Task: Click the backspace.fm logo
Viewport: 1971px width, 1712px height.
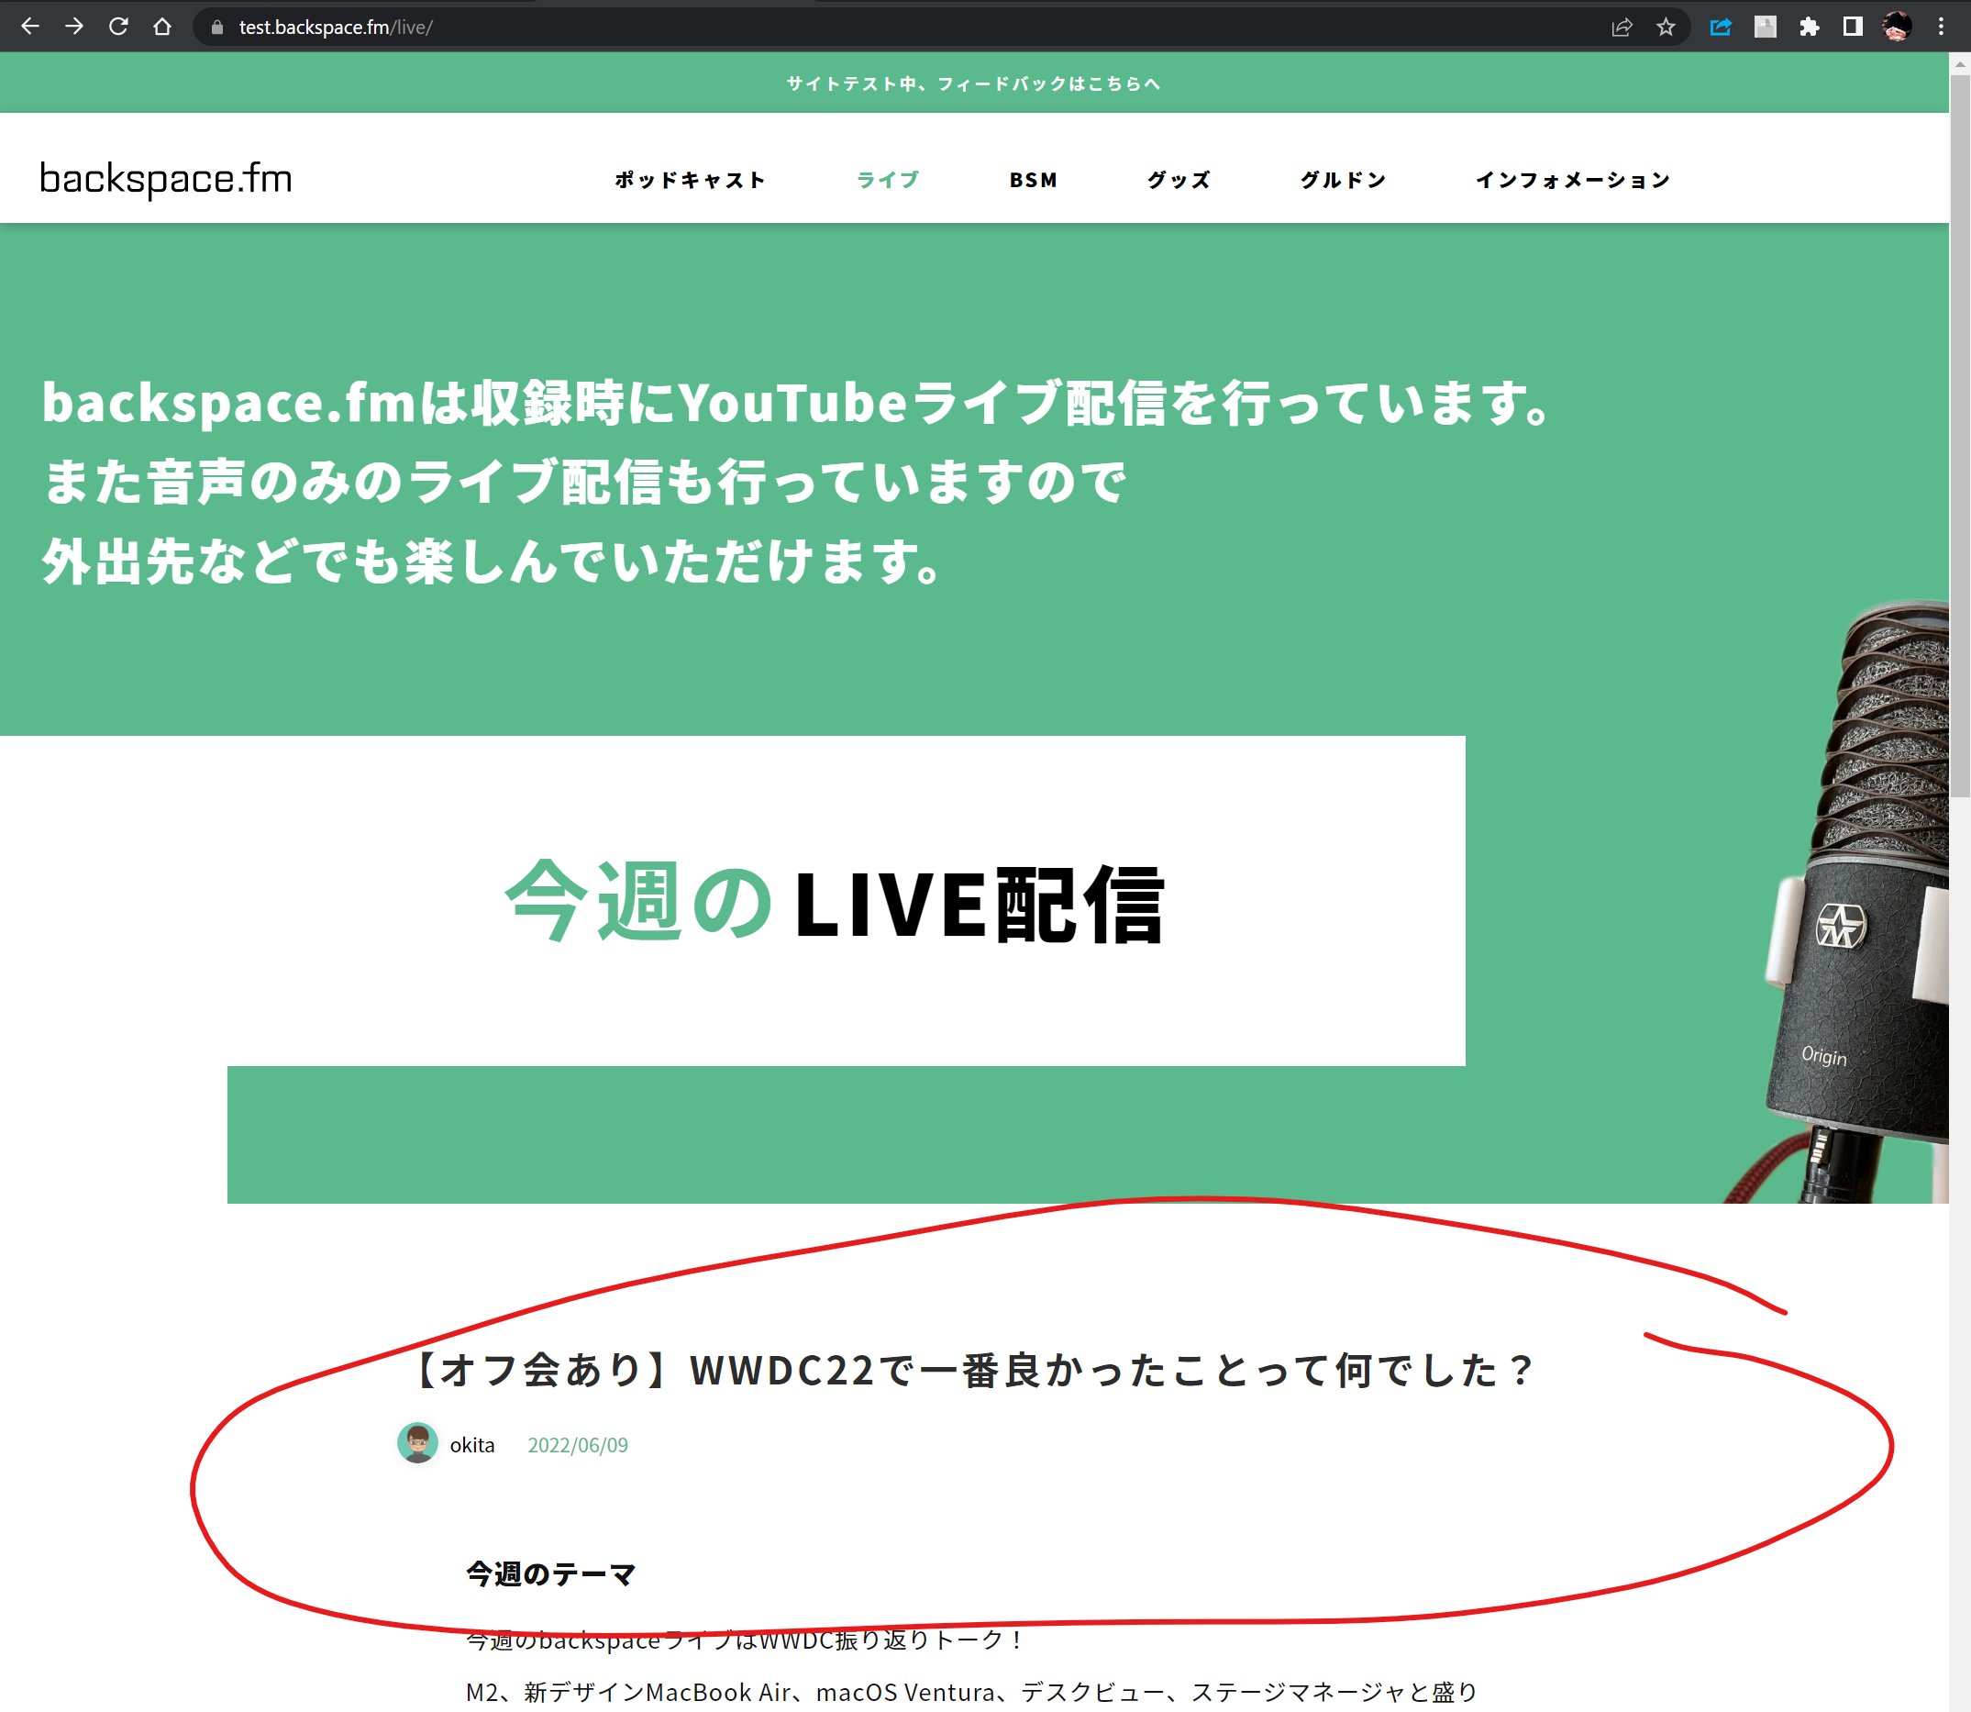Action: pyautogui.click(x=166, y=179)
